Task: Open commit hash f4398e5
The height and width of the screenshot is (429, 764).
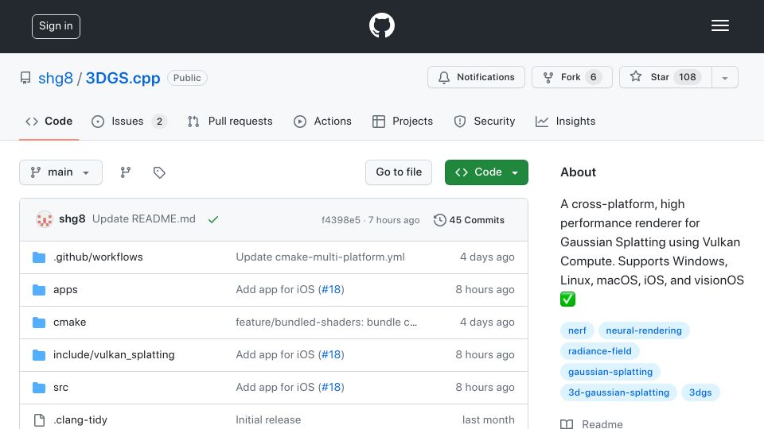Action: [341, 220]
